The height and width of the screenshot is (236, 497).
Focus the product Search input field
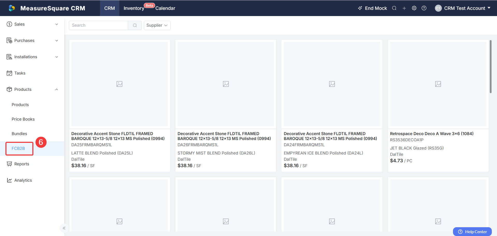(x=98, y=25)
